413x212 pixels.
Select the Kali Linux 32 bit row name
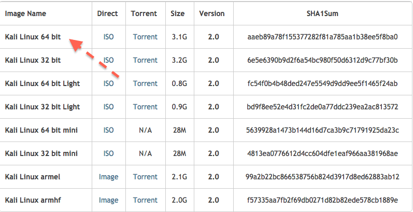pos(33,60)
